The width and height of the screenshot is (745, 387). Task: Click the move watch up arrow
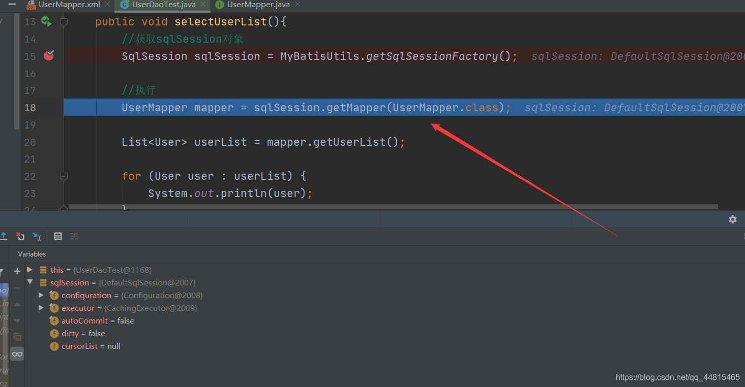click(17, 304)
